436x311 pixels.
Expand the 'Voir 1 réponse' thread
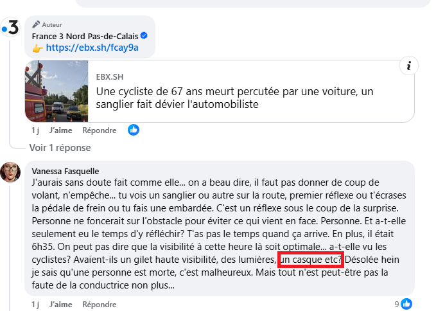pos(60,147)
